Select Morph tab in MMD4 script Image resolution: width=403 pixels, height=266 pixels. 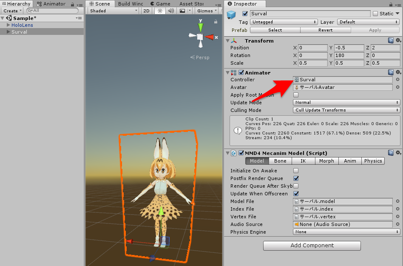click(326, 161)
